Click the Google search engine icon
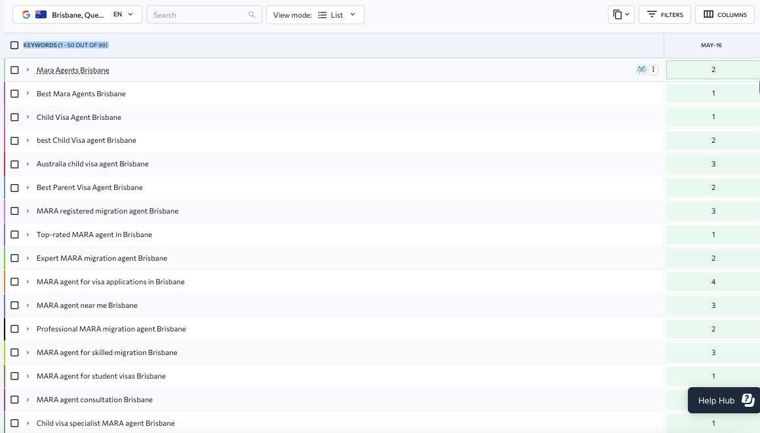The image size is (760, 433). [x=26, y=14]
